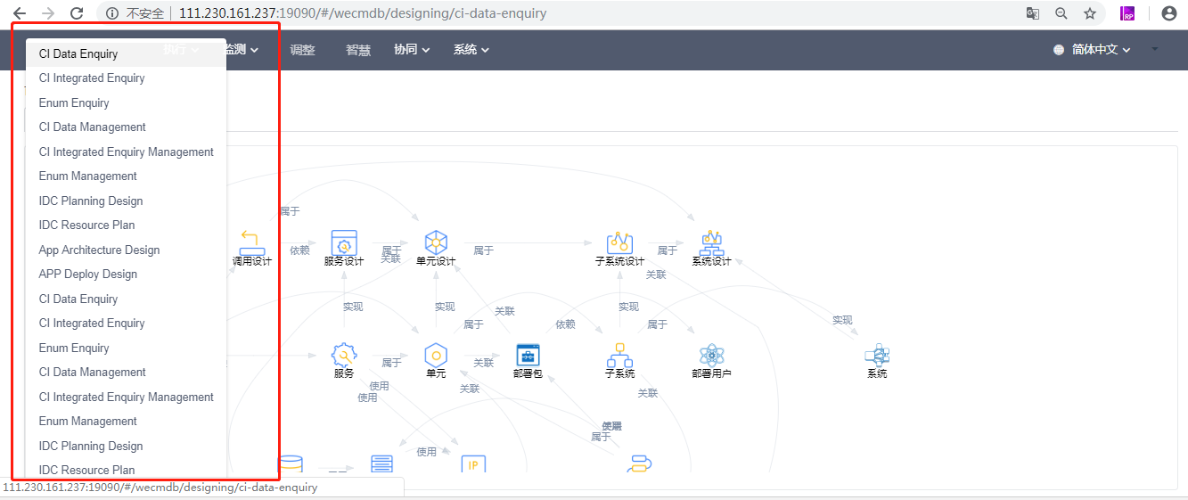Click the browser address bar URL
Screen dimensions: 1188x500
pyautogui.click(x=363, y=13)
